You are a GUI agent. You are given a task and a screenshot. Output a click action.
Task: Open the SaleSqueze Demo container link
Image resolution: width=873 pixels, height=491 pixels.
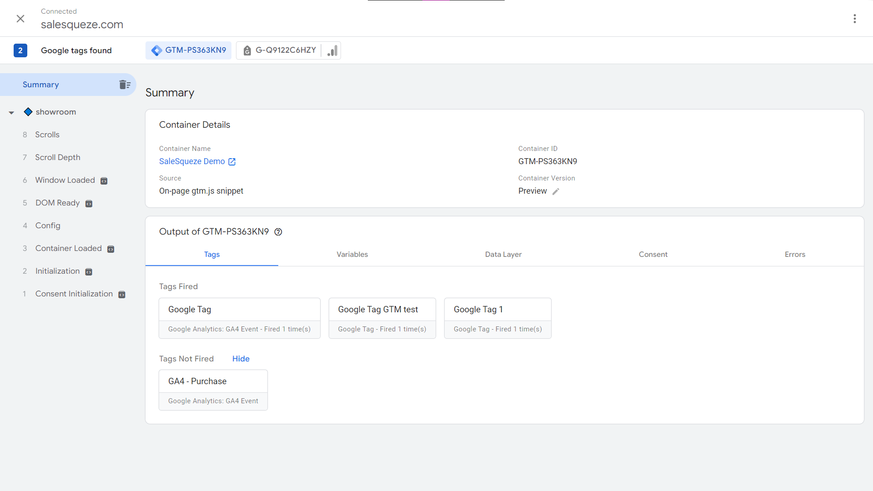coord(192,161)
